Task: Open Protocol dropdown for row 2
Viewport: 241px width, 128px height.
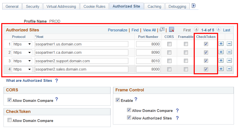Action: click(x=22, y=52)
